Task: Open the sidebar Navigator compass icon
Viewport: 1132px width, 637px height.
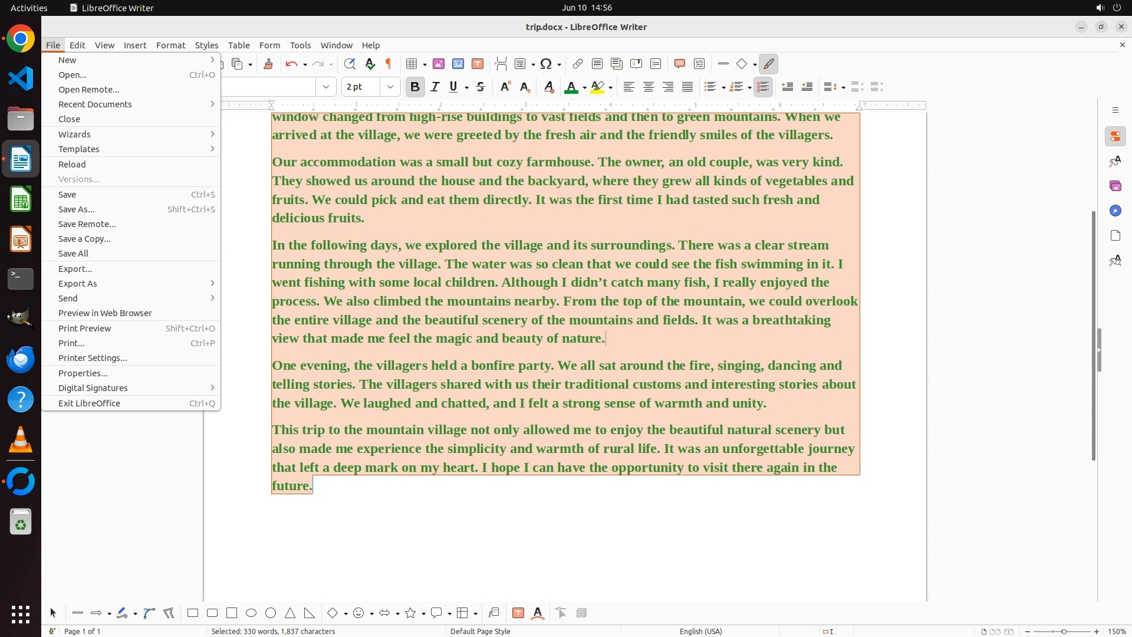Action: [1115, 211]
